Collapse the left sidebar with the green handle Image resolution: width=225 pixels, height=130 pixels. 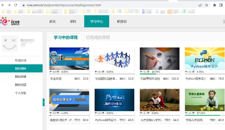(x=44, y=102)
